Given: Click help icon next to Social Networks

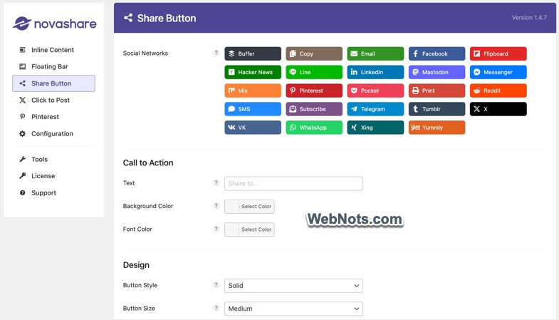Looking at the screenshot, I should pyautogui.click(x=216, y=53).
